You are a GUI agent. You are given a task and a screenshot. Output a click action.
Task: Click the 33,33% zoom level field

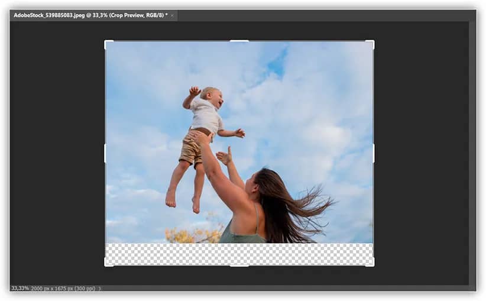click(x=20, y=289)
